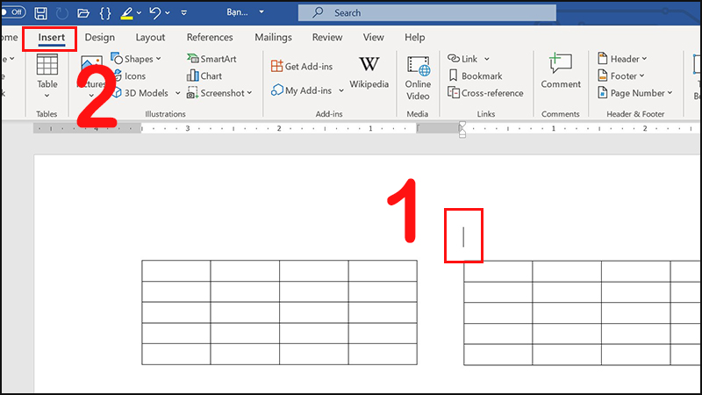Switch to the Design tab
Image resolution: width=702 pixels, height=395 pixels.
[100, 38]
